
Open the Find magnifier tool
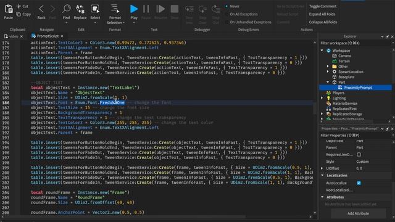tap(66, 9)
